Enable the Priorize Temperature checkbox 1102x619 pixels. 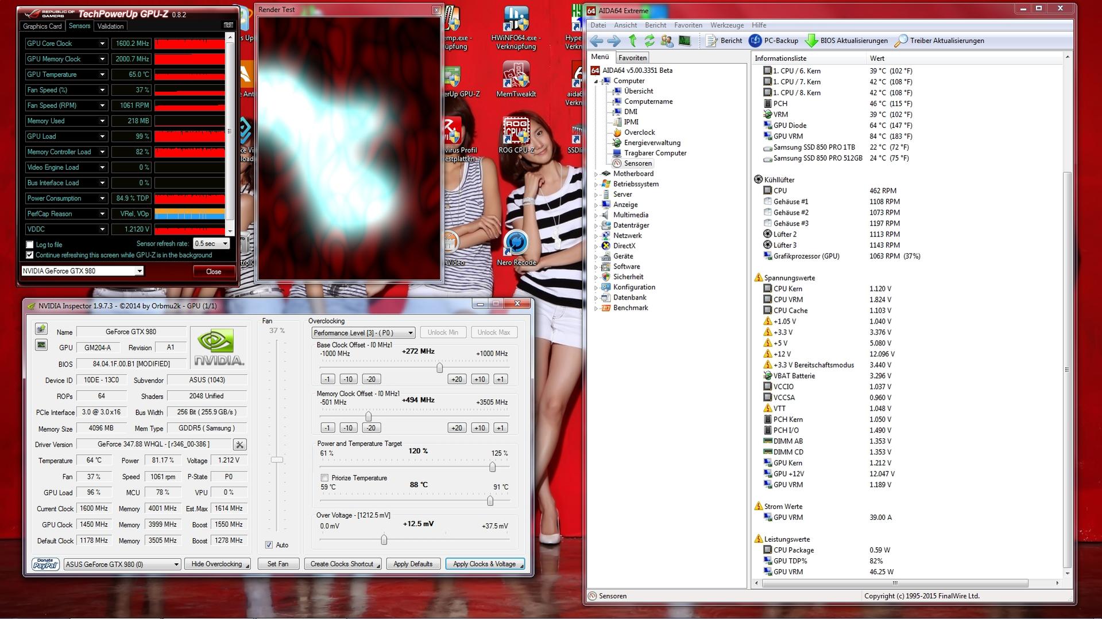(x=324, y=478)
